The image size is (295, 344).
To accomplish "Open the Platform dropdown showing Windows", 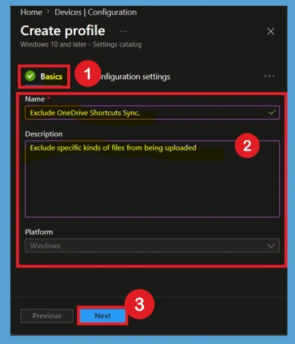I will click(152, 245).
